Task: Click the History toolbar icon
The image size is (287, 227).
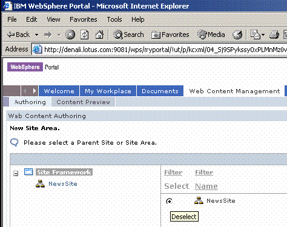Action: click(x=237, y=35)
